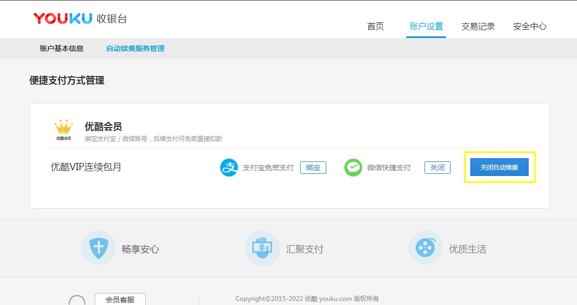Open the 首页 navigation tab

[375, 27]
